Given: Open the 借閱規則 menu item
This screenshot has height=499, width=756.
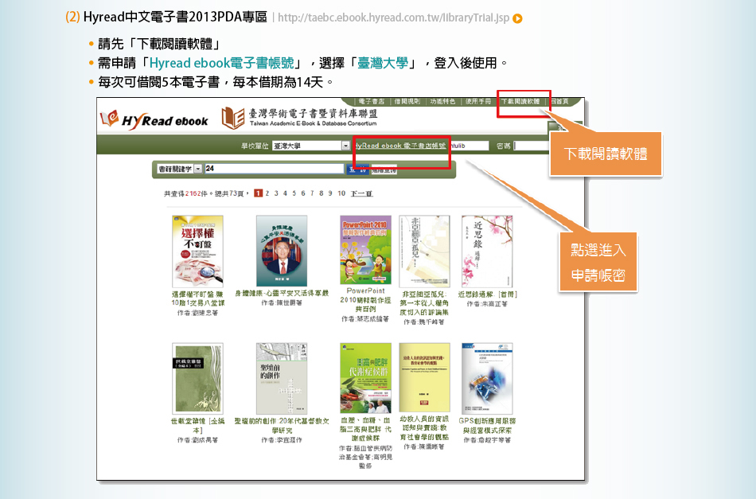Looking at the screenshot, I should pos(407,101).
